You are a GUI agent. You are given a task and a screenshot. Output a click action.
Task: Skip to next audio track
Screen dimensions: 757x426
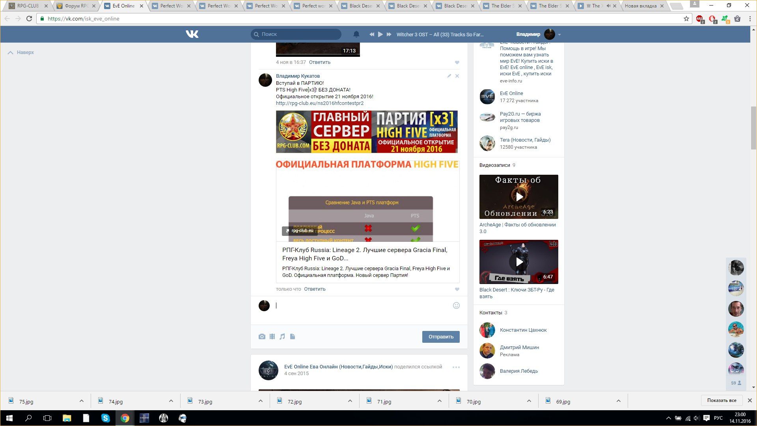tap(389, 34)
